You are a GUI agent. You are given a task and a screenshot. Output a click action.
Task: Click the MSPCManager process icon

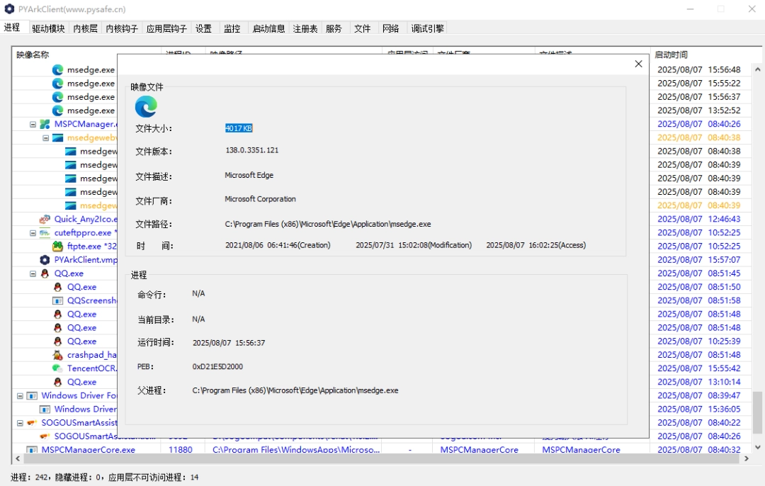tap(45, 124)
